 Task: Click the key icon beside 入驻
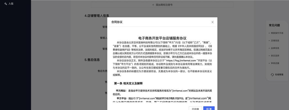point(6,4)
